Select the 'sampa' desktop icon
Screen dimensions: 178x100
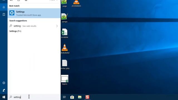[x=65, y=18]
